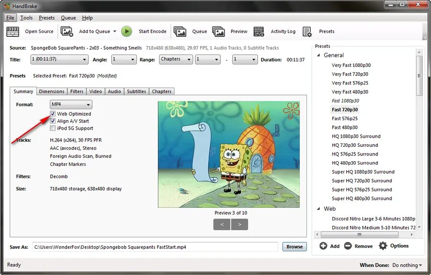
Task: Open the Title dropdown
Action: 59,59
